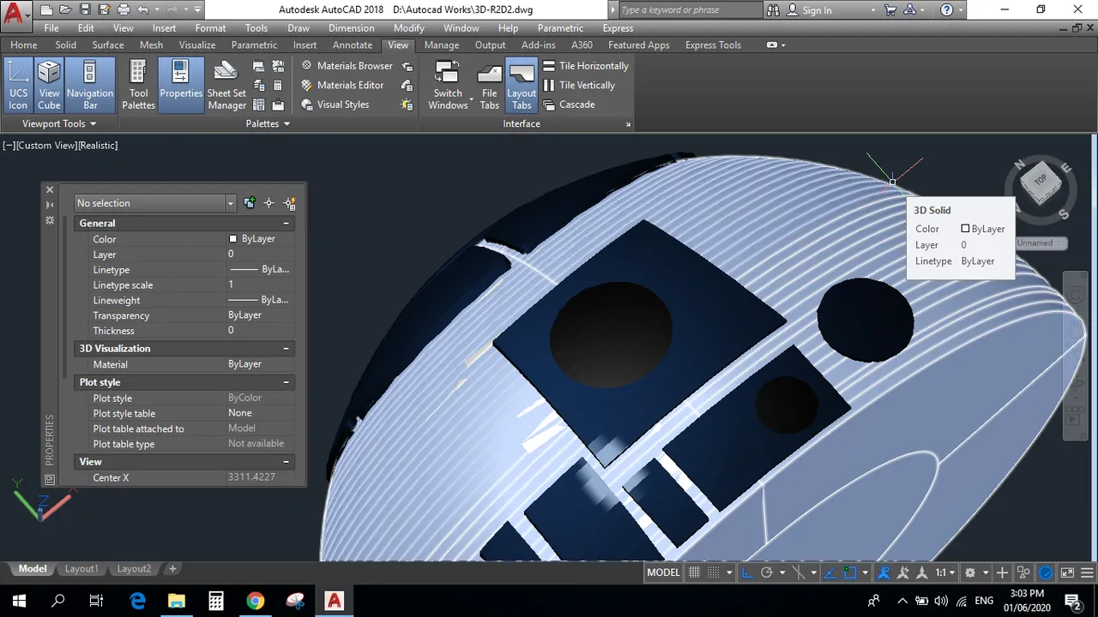
Task: Open the Calculator from the taskbar
Action: 215,601
